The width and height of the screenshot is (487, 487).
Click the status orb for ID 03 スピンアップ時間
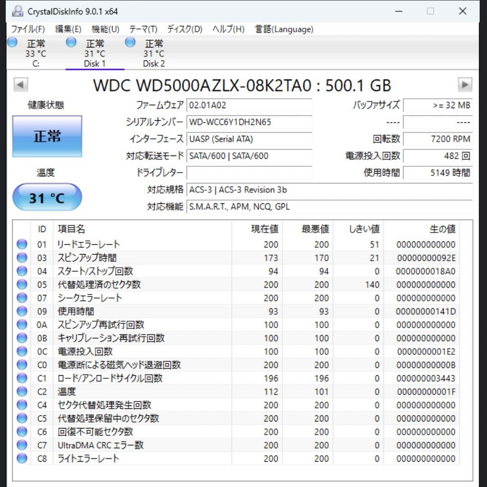point(22,257)
